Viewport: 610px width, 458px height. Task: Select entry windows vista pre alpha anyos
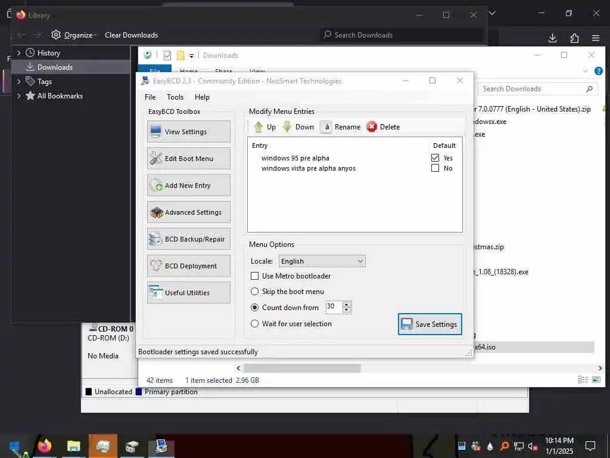click(308, 168)
